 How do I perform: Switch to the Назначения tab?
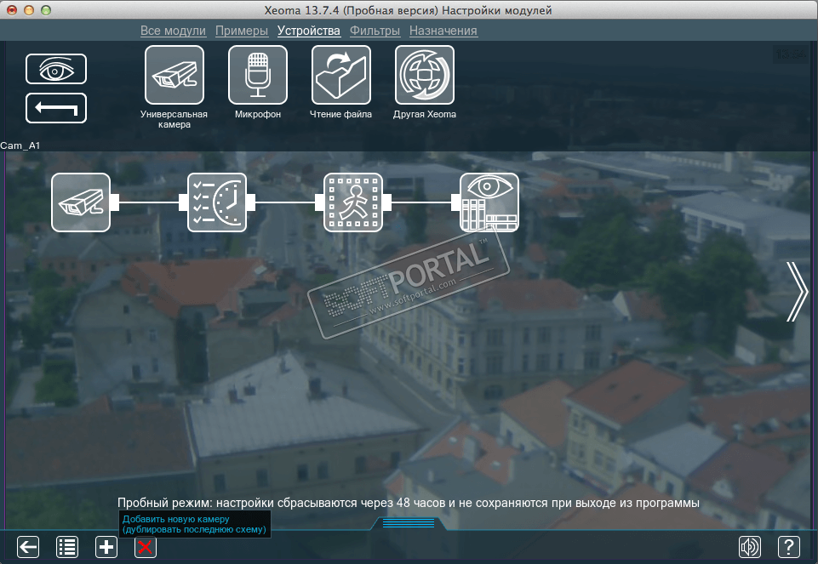(x=443, y=31)
